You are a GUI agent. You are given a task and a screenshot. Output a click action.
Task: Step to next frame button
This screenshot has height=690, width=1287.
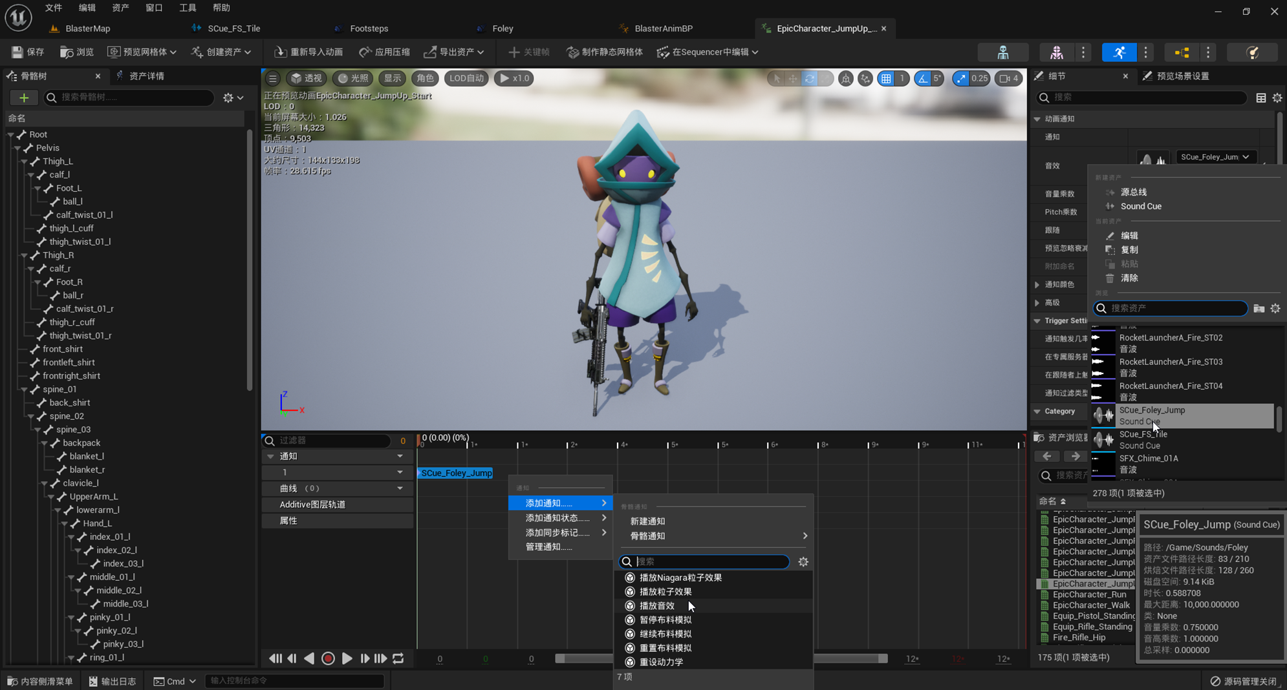click(365, 658)
